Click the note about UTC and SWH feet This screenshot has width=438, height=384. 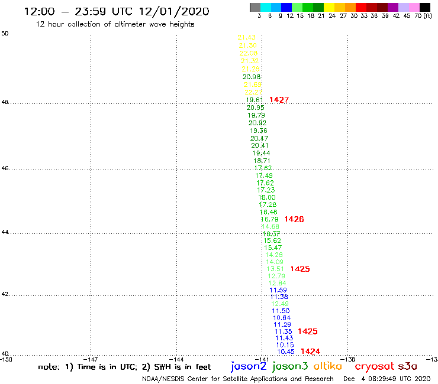[124, 367]
